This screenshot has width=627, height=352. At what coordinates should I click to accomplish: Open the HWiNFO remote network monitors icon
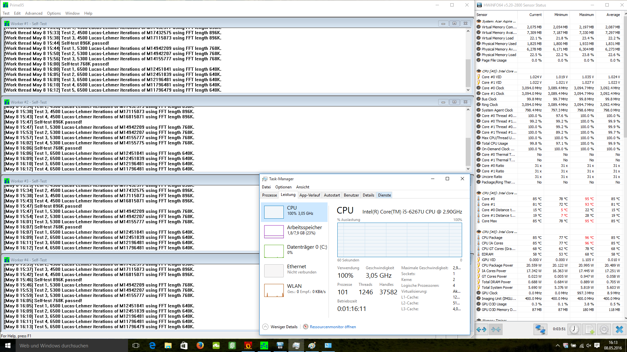point(540,330)
